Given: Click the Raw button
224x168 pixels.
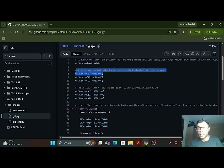Looking at the screenshot, I should 187,54.
